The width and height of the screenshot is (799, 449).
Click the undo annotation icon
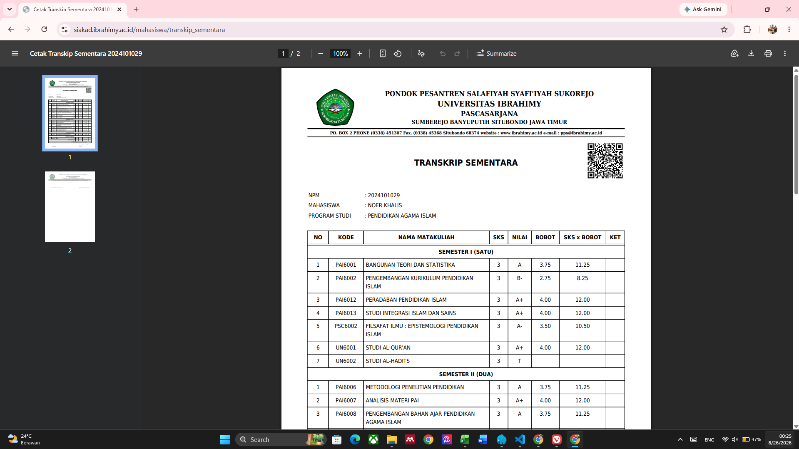pyautogui.click(x=443, y=53)
